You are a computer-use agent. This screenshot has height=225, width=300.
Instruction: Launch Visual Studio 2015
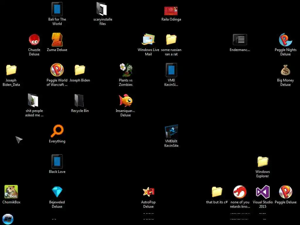coord(263,192)
